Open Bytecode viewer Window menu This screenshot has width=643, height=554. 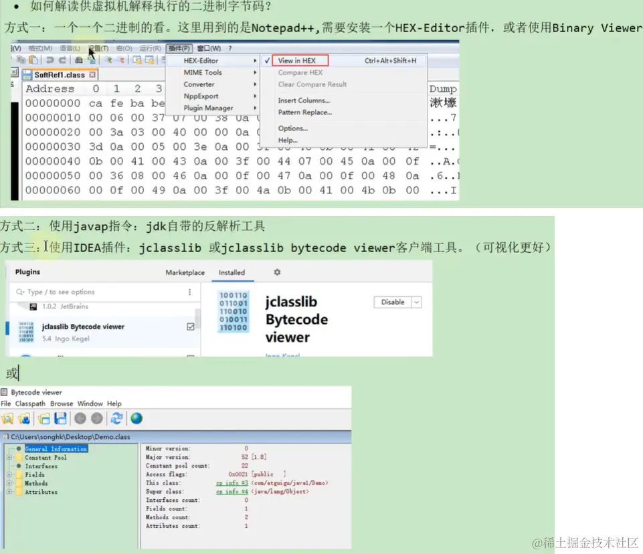pos(90,403)
